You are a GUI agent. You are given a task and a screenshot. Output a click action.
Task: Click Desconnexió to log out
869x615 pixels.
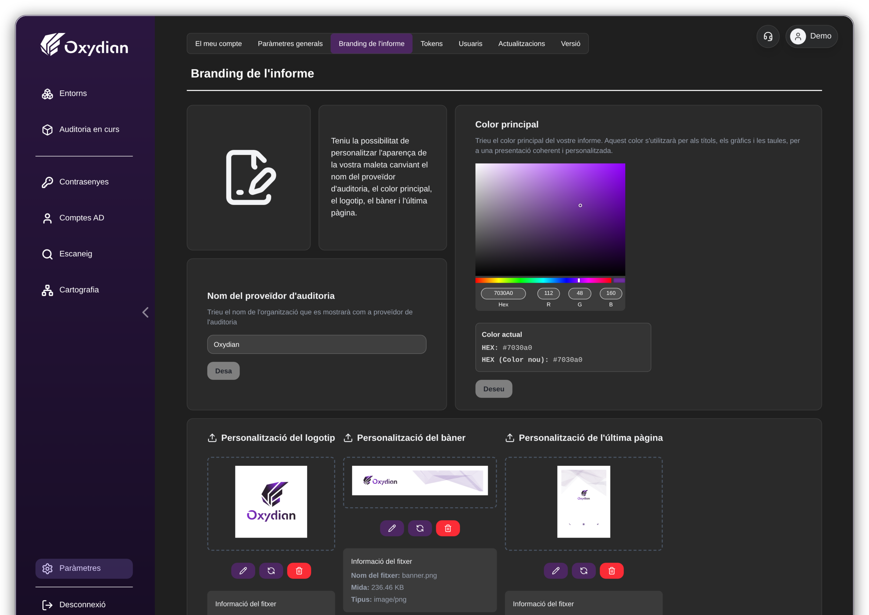point(84,605)
